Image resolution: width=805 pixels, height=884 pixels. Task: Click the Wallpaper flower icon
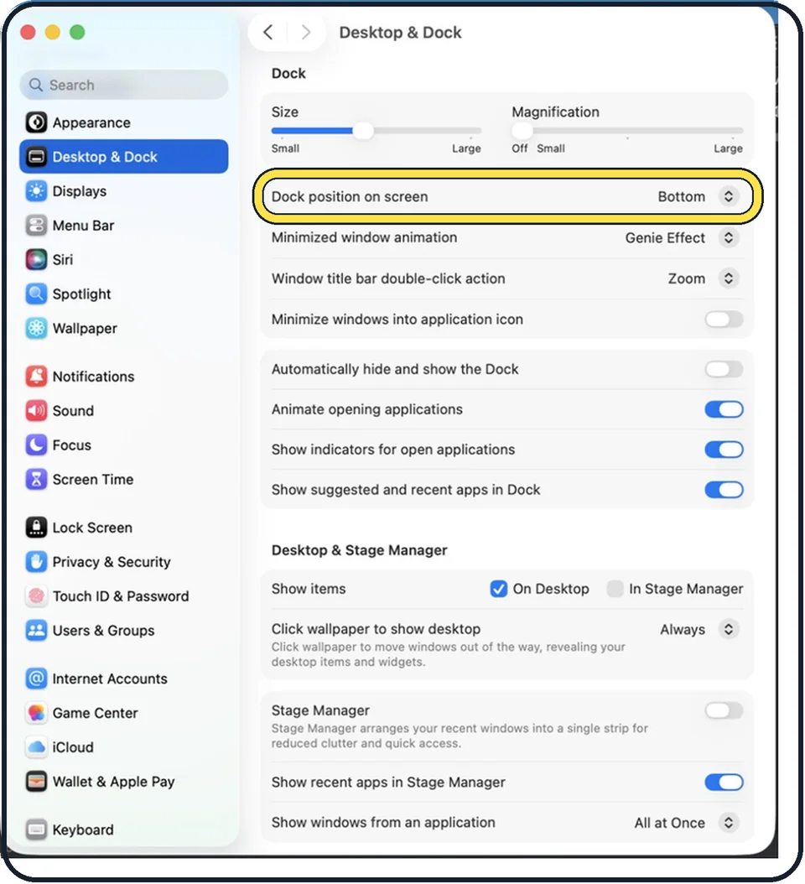click(x=37, y=328)
